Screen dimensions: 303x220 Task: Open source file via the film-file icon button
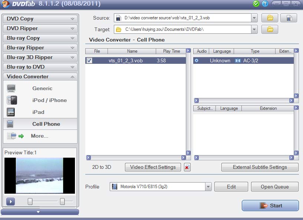(289, 18)
